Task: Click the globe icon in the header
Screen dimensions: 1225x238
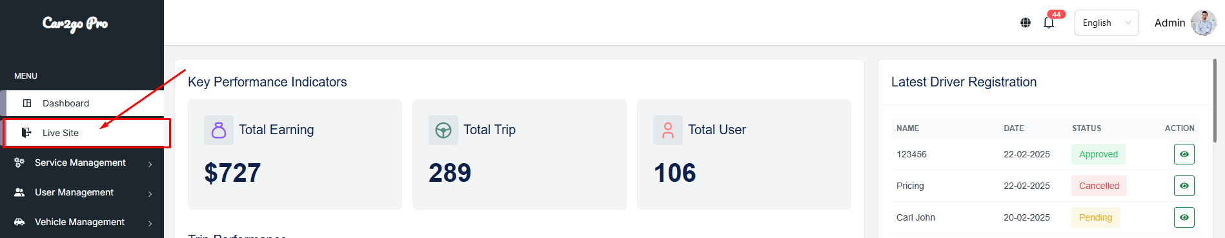Action: click(x=1026, y=23)
